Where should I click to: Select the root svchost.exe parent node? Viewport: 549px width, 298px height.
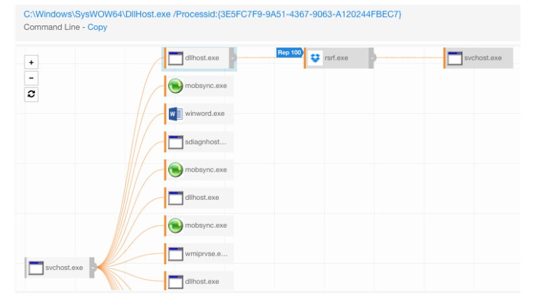pyautogui.click(x=64, y=267)
